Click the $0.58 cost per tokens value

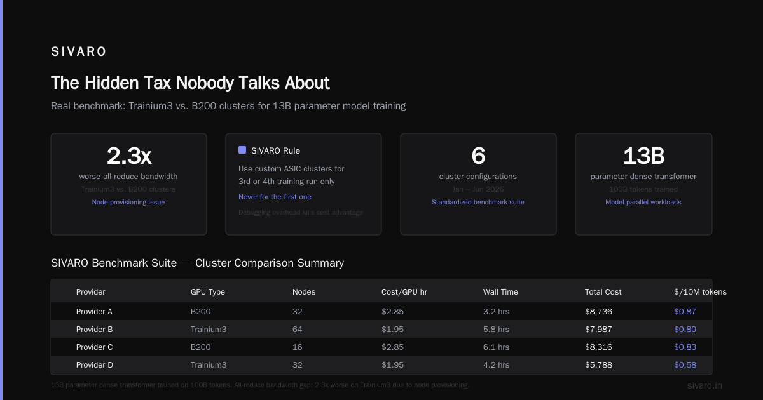point(685,365)
